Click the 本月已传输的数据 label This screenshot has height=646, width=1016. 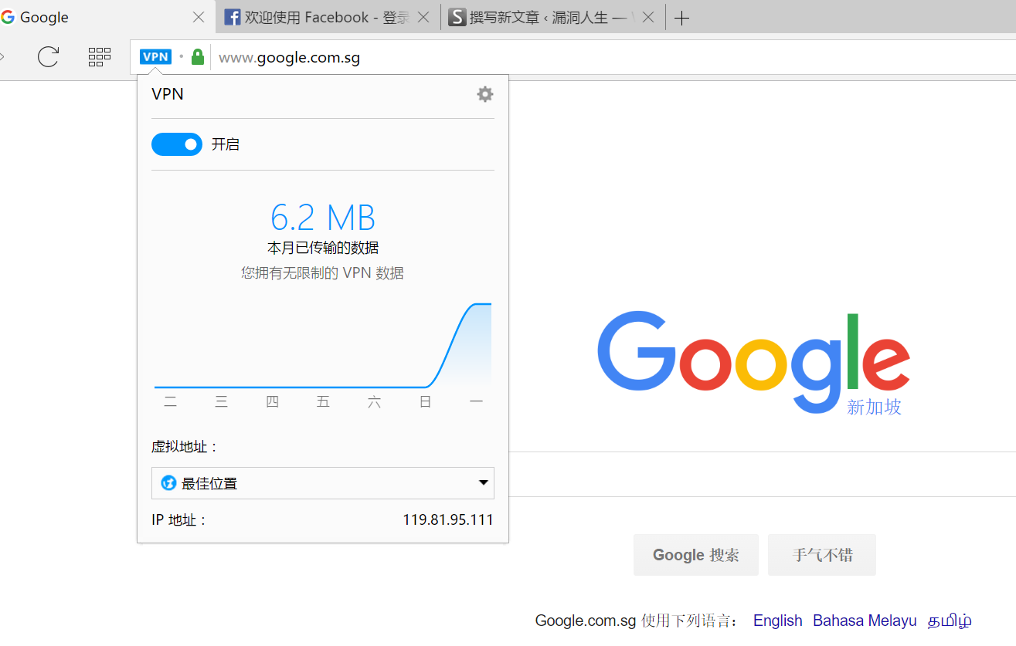[x=323, y=248]
